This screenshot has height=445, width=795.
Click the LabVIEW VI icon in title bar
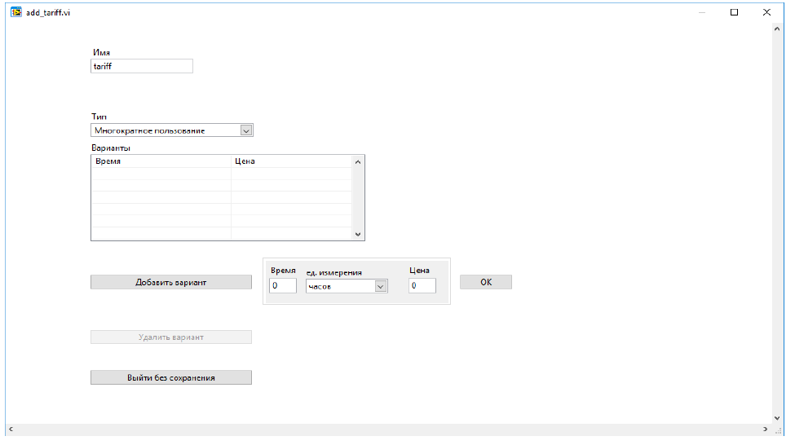click(x=15, y=12)
